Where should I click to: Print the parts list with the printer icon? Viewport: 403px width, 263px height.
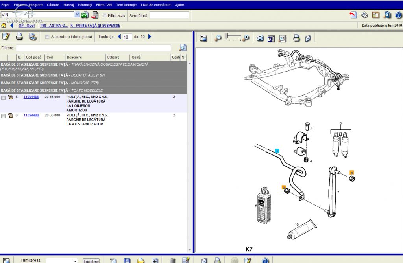point(19,37)
